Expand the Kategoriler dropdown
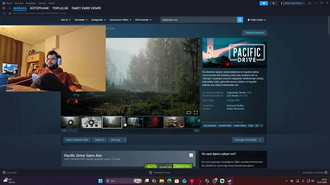This screenshot has height=185, width=330. [98, 20]
